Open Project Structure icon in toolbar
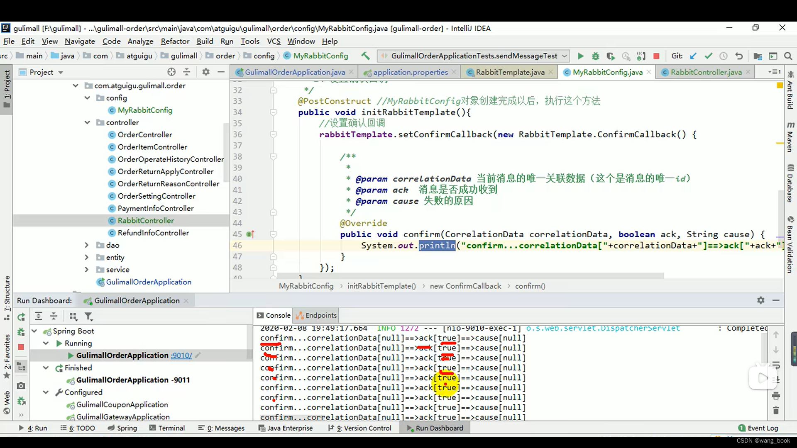797x448 pixels. point(758,56)
